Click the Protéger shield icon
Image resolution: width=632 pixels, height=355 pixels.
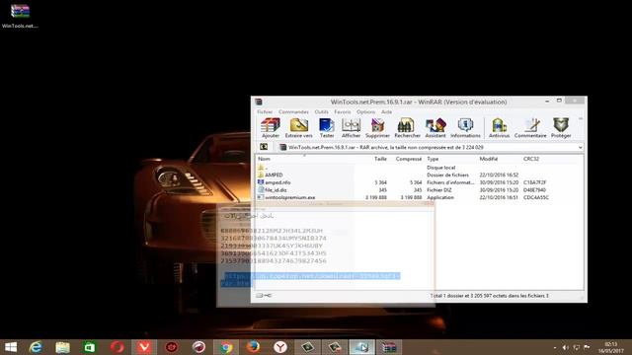tap(561, 128)
